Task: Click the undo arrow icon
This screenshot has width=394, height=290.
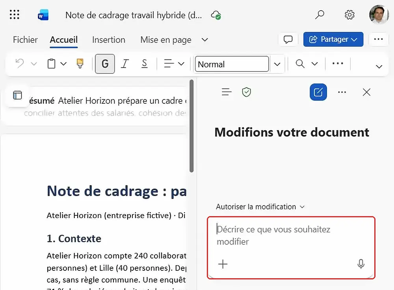Action: click(x=20, y=64)
